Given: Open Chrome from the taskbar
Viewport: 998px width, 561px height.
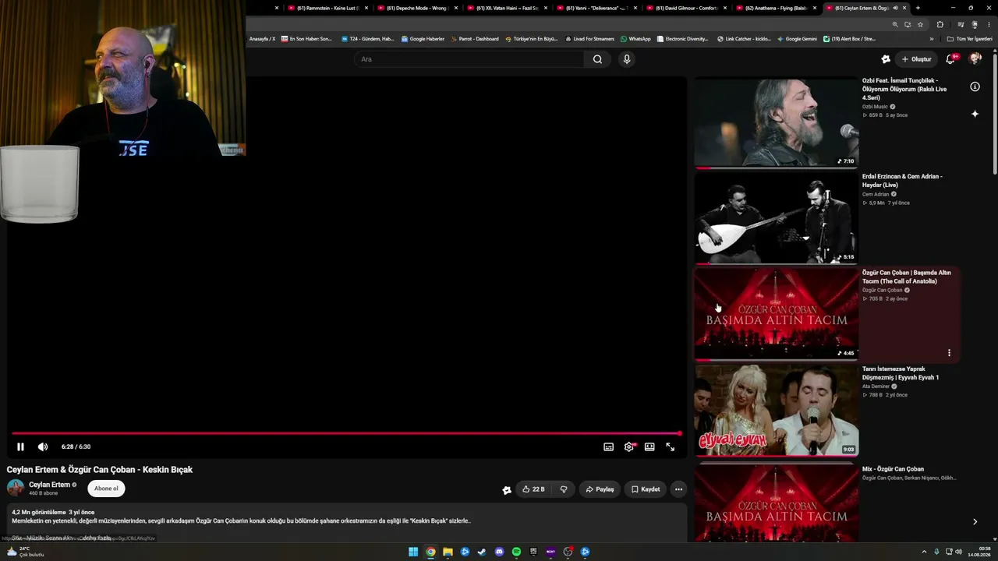Looking at the screenshot, I should [430, 552].
